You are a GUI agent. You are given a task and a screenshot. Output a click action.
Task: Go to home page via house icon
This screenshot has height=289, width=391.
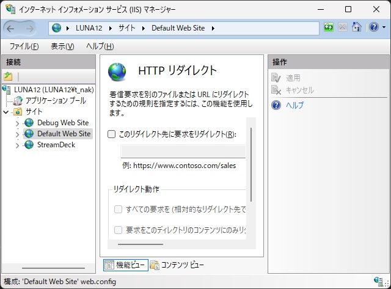[357, 27]
